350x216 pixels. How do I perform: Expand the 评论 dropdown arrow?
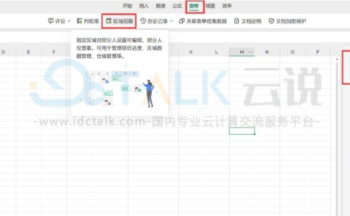[x=69, y=21]
